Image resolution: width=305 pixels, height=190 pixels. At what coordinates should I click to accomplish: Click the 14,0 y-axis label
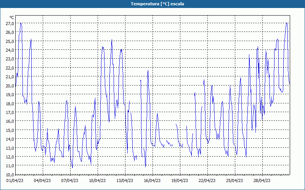pyautogui.click(x=10, y=139)
